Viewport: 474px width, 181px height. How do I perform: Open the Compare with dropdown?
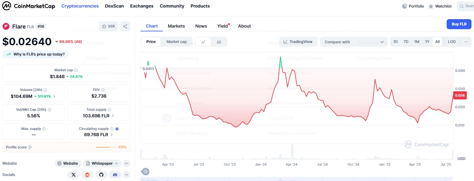coord(354,42)
